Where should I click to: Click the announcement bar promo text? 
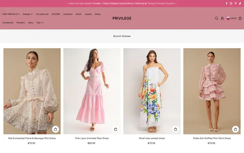(x=122, y=3)
